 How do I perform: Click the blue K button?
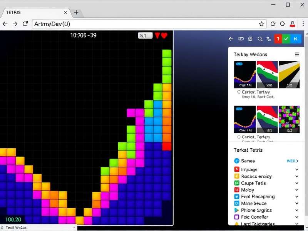click(x=296, y=39)
